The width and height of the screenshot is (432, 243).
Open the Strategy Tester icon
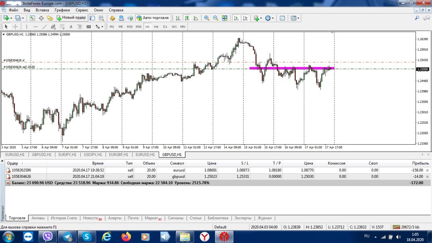[101, 18]
